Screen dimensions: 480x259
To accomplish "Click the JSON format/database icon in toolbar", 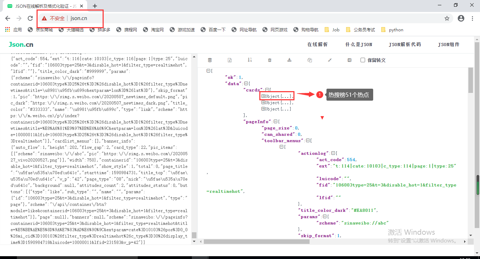I will coord(210,60).
